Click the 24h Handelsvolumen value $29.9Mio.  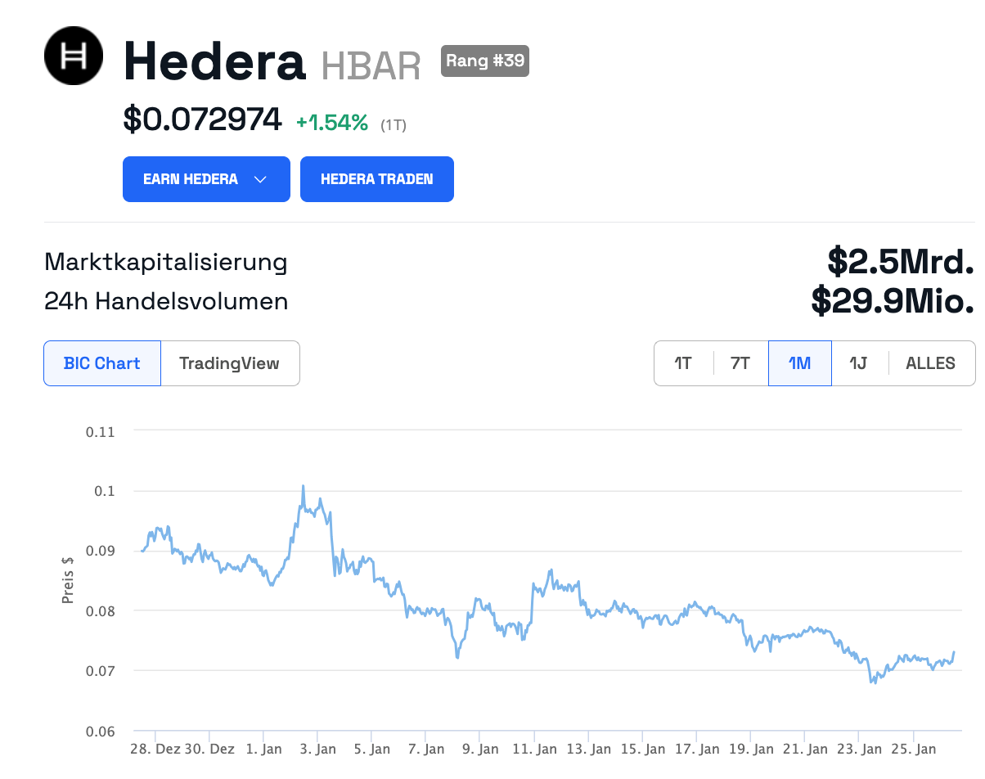[893, 302]
